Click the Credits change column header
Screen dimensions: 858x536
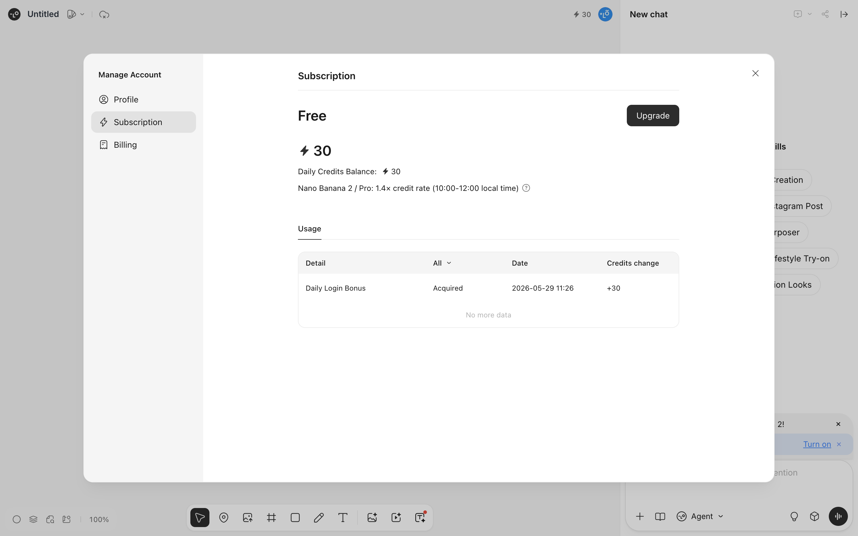click(632, 263)
